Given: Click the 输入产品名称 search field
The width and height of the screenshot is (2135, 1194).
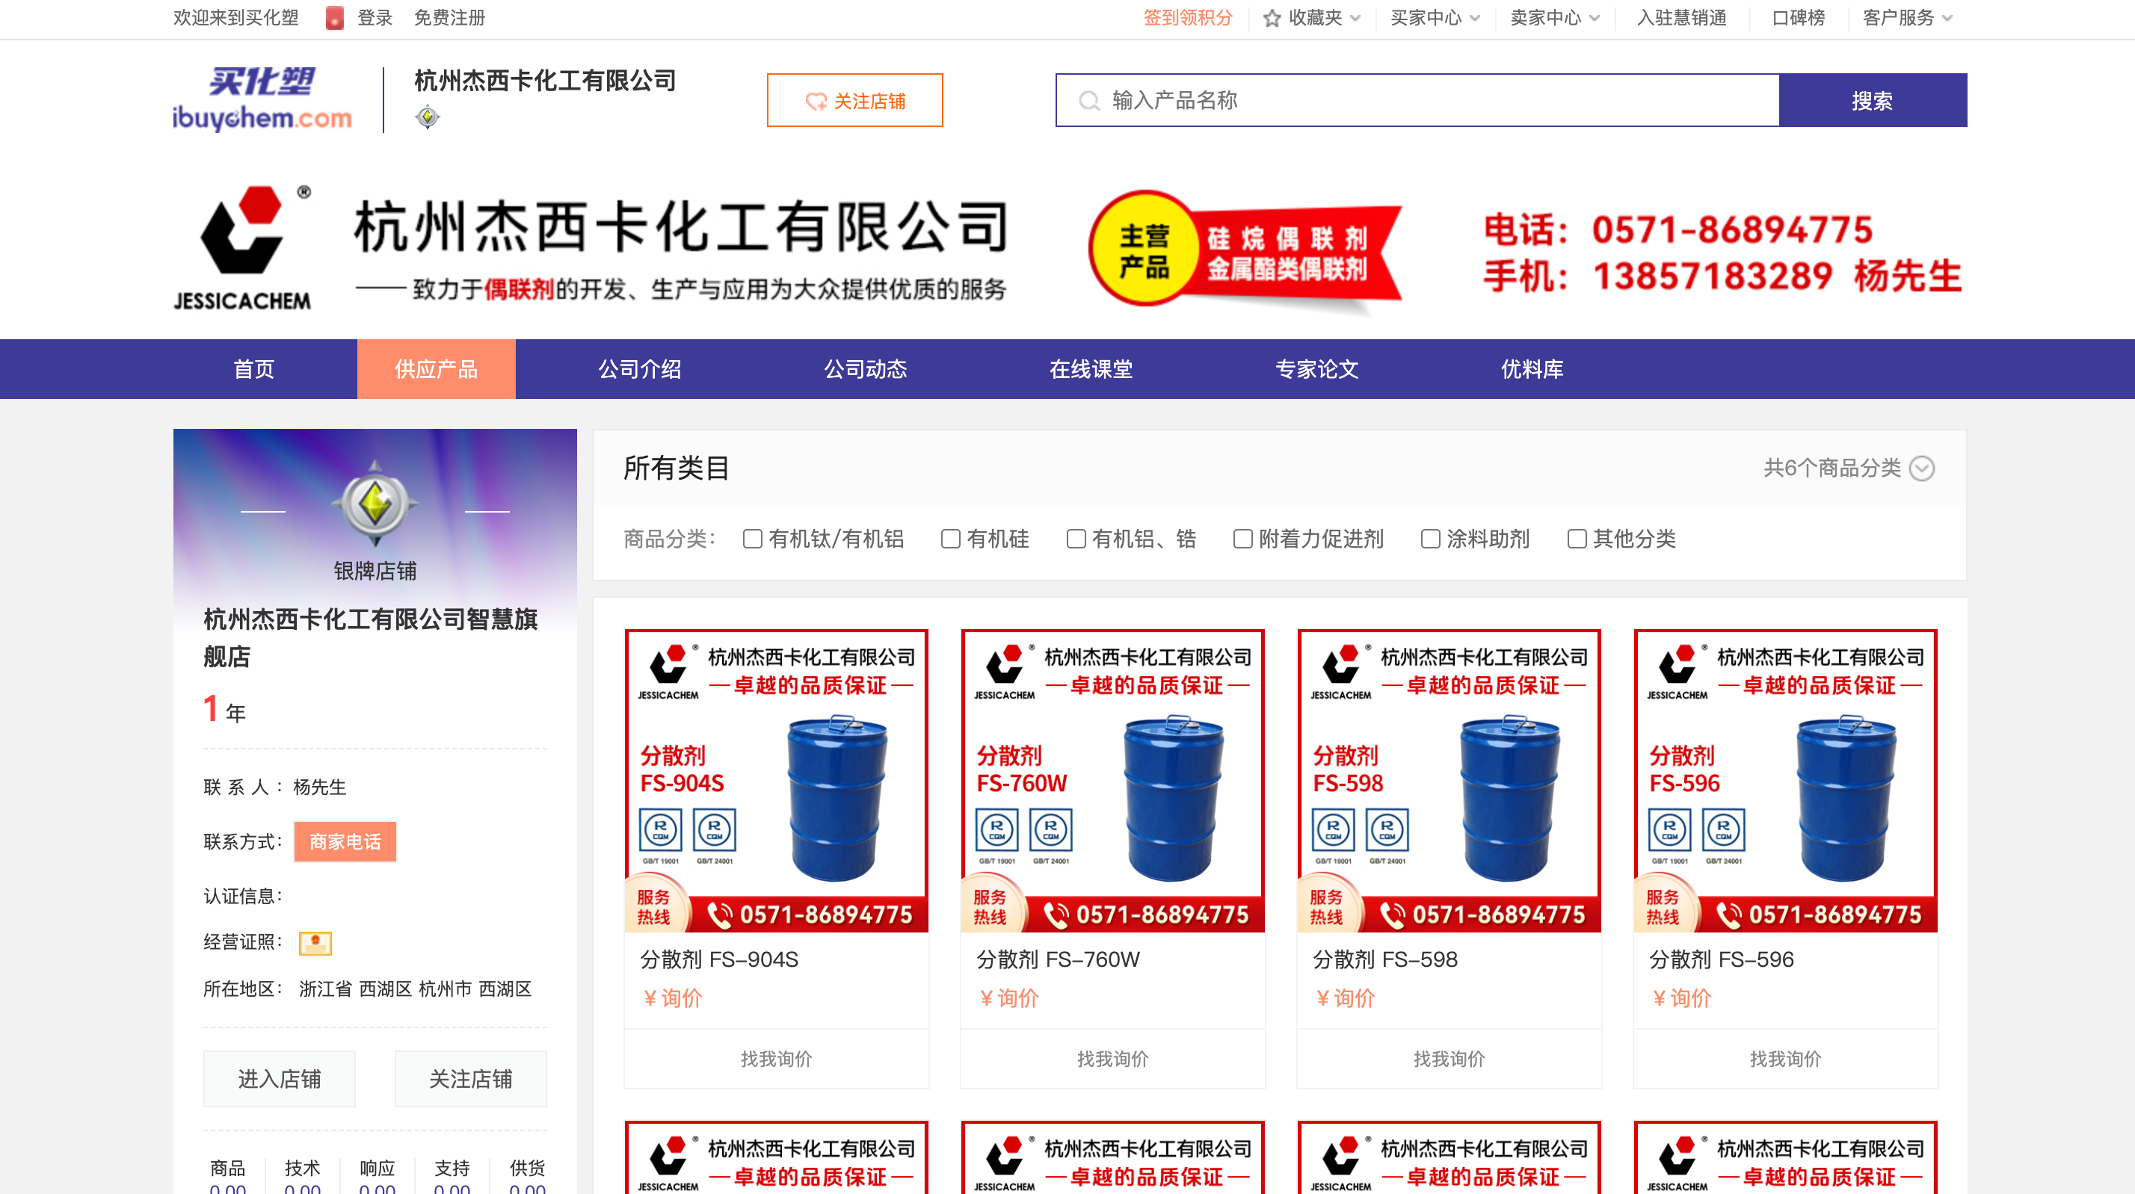Looking at the screenshot, I should pos(1417,100).
